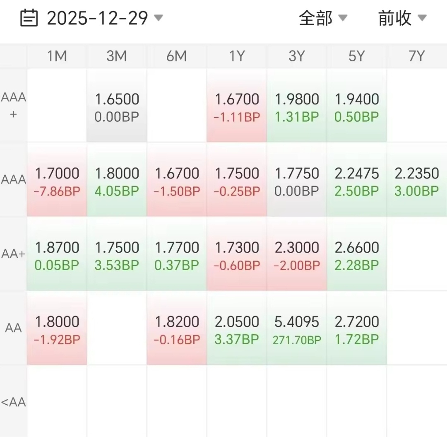This screenshot has height=437, width=447.
Task: Click the AAA+ rating row label
Action: (14, 105)
